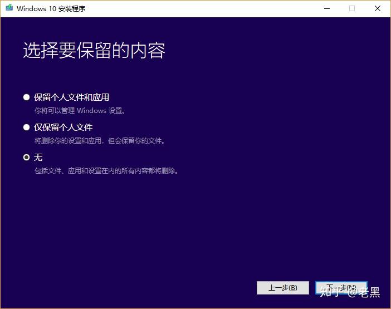Viewport: 391px width, 309px height.
Task: Click the heading 选择要保留的内容
Action: [94, 50]
